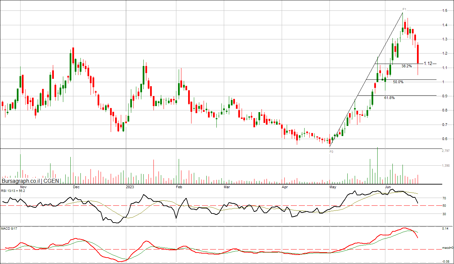Jump to the Nov date label
This screenshot has height=264, width=454.
(23, 187)
